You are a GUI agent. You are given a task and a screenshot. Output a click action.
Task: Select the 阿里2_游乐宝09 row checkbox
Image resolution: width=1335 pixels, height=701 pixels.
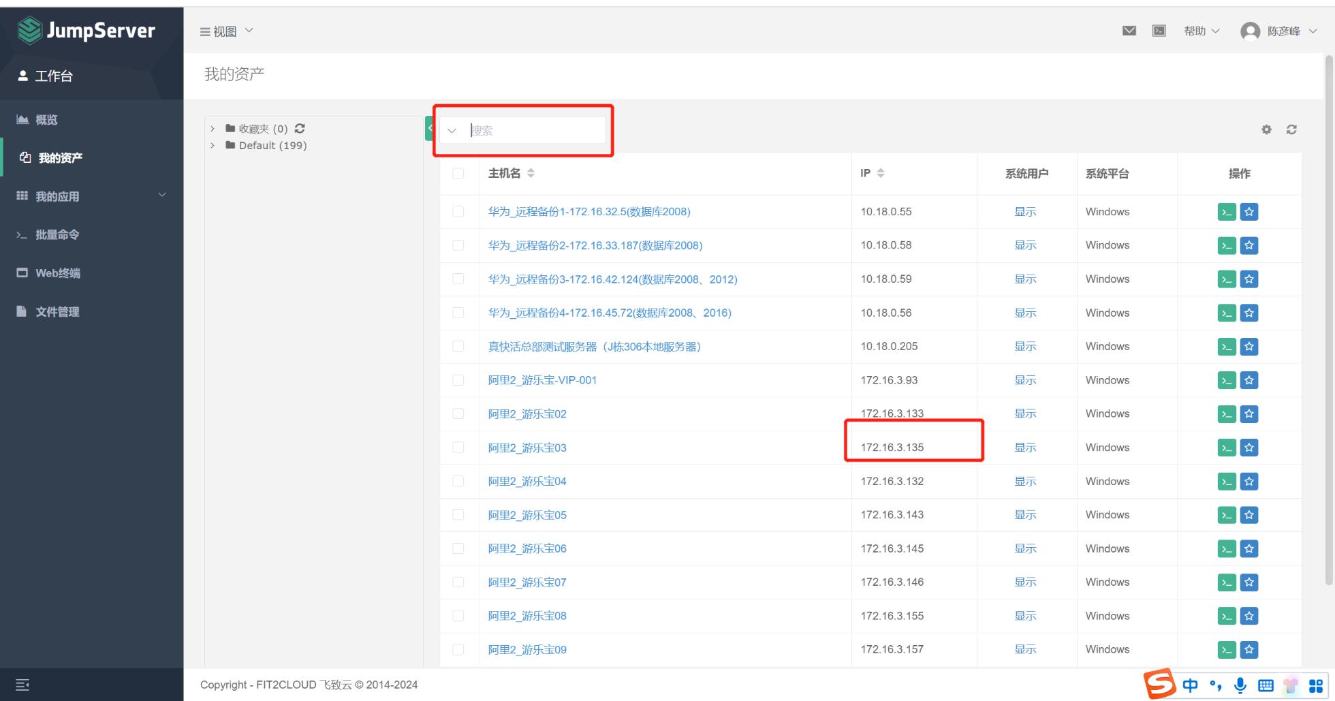(458, 650)
